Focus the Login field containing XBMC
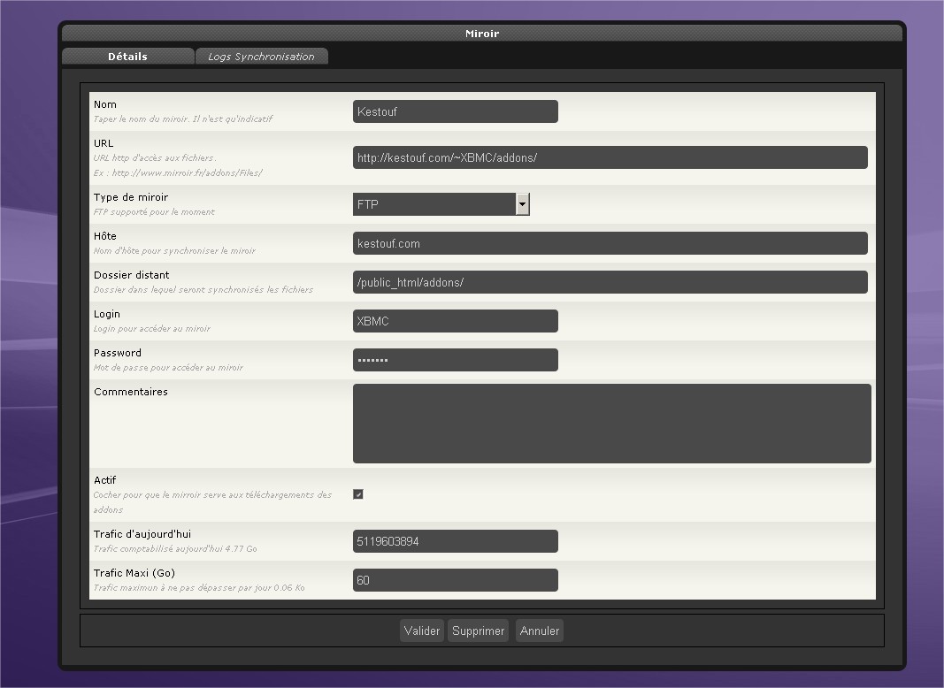Image resolution: width=944 pixels, height=688 pixels. 455,321
